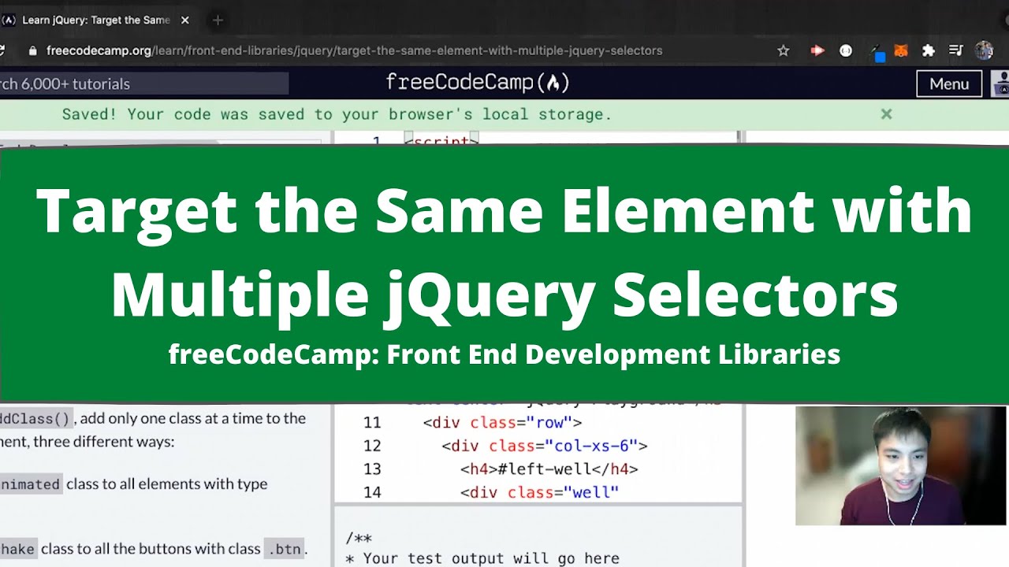1009x567 pixels.
Task: Click the webcam video thumbnail
Action: (x=901, y=465)
